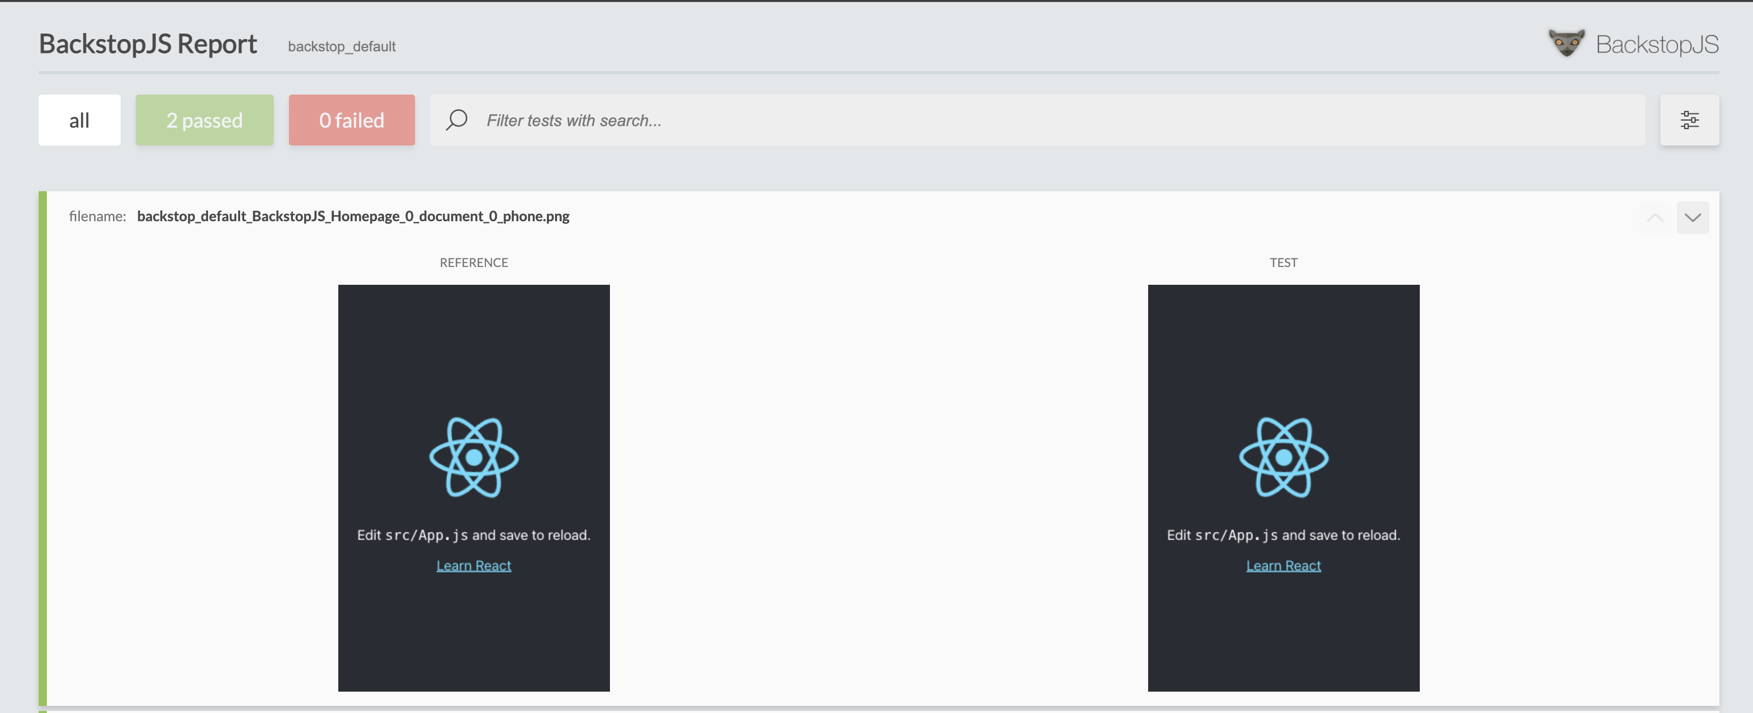Click the BackstopJS brand text
This screenshot has width=1753, height=713.
pos(1657,44)
